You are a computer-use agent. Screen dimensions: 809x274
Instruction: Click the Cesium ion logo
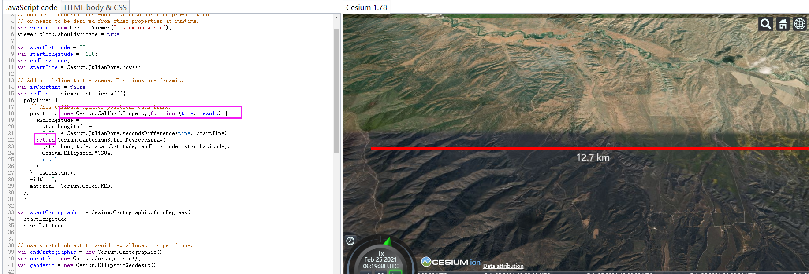tap(451, 262)
